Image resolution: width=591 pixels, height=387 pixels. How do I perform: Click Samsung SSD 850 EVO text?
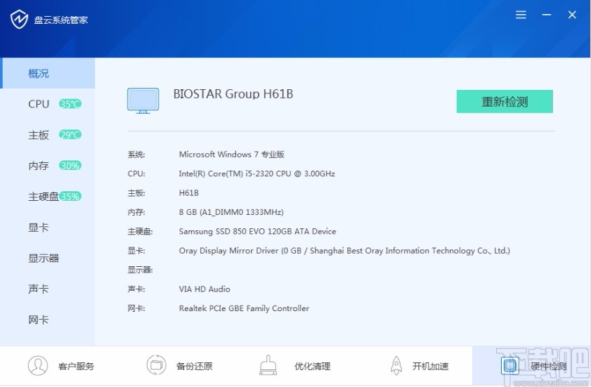click(257, 231)
